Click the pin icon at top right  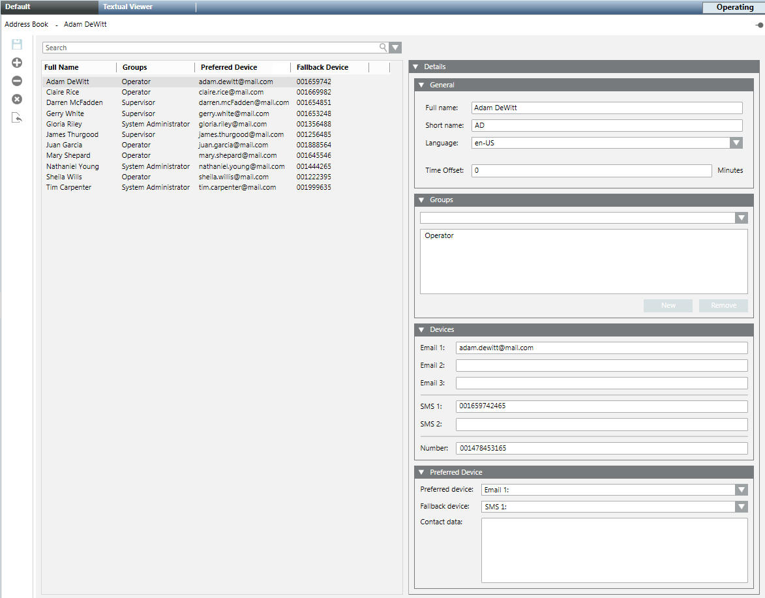coord(759,25)
